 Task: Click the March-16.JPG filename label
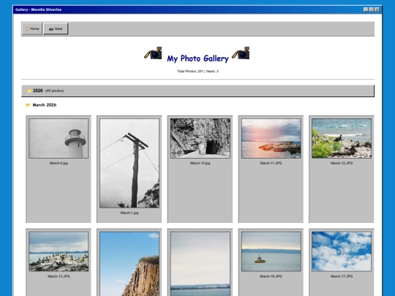click(x=271, y=276)
